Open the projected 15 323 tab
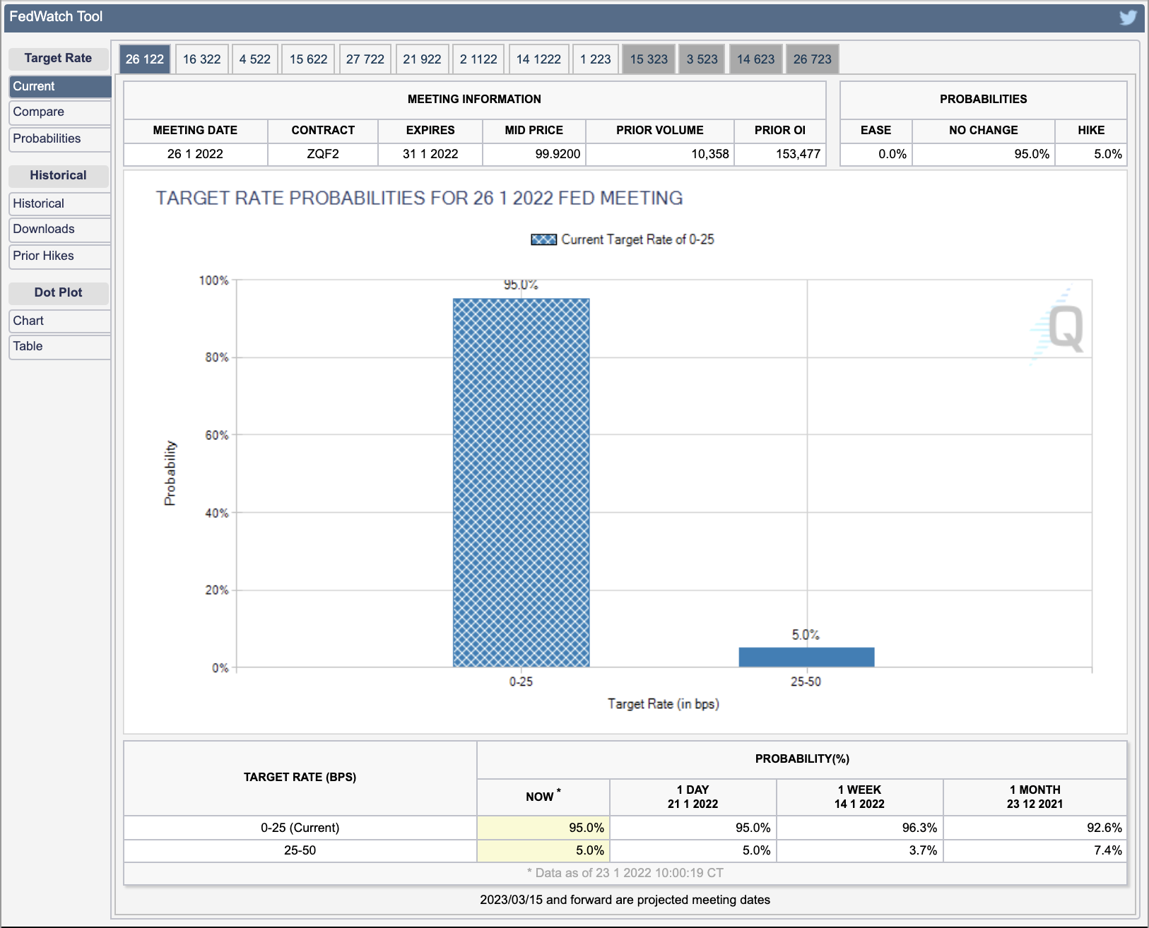The image size is (1149, 928). coord(649,59)
